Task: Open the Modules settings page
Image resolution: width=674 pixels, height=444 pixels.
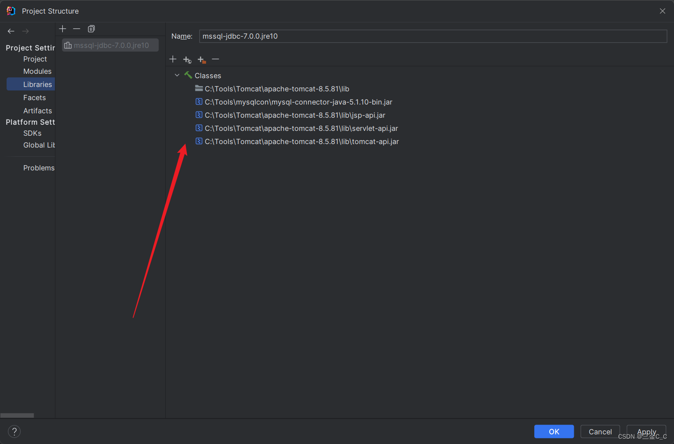Action: 37,71
